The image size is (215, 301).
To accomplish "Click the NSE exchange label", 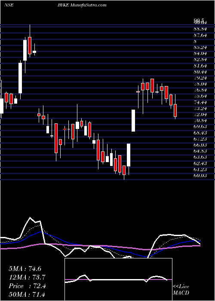I will pyautogui.click(x=9, y=5).
